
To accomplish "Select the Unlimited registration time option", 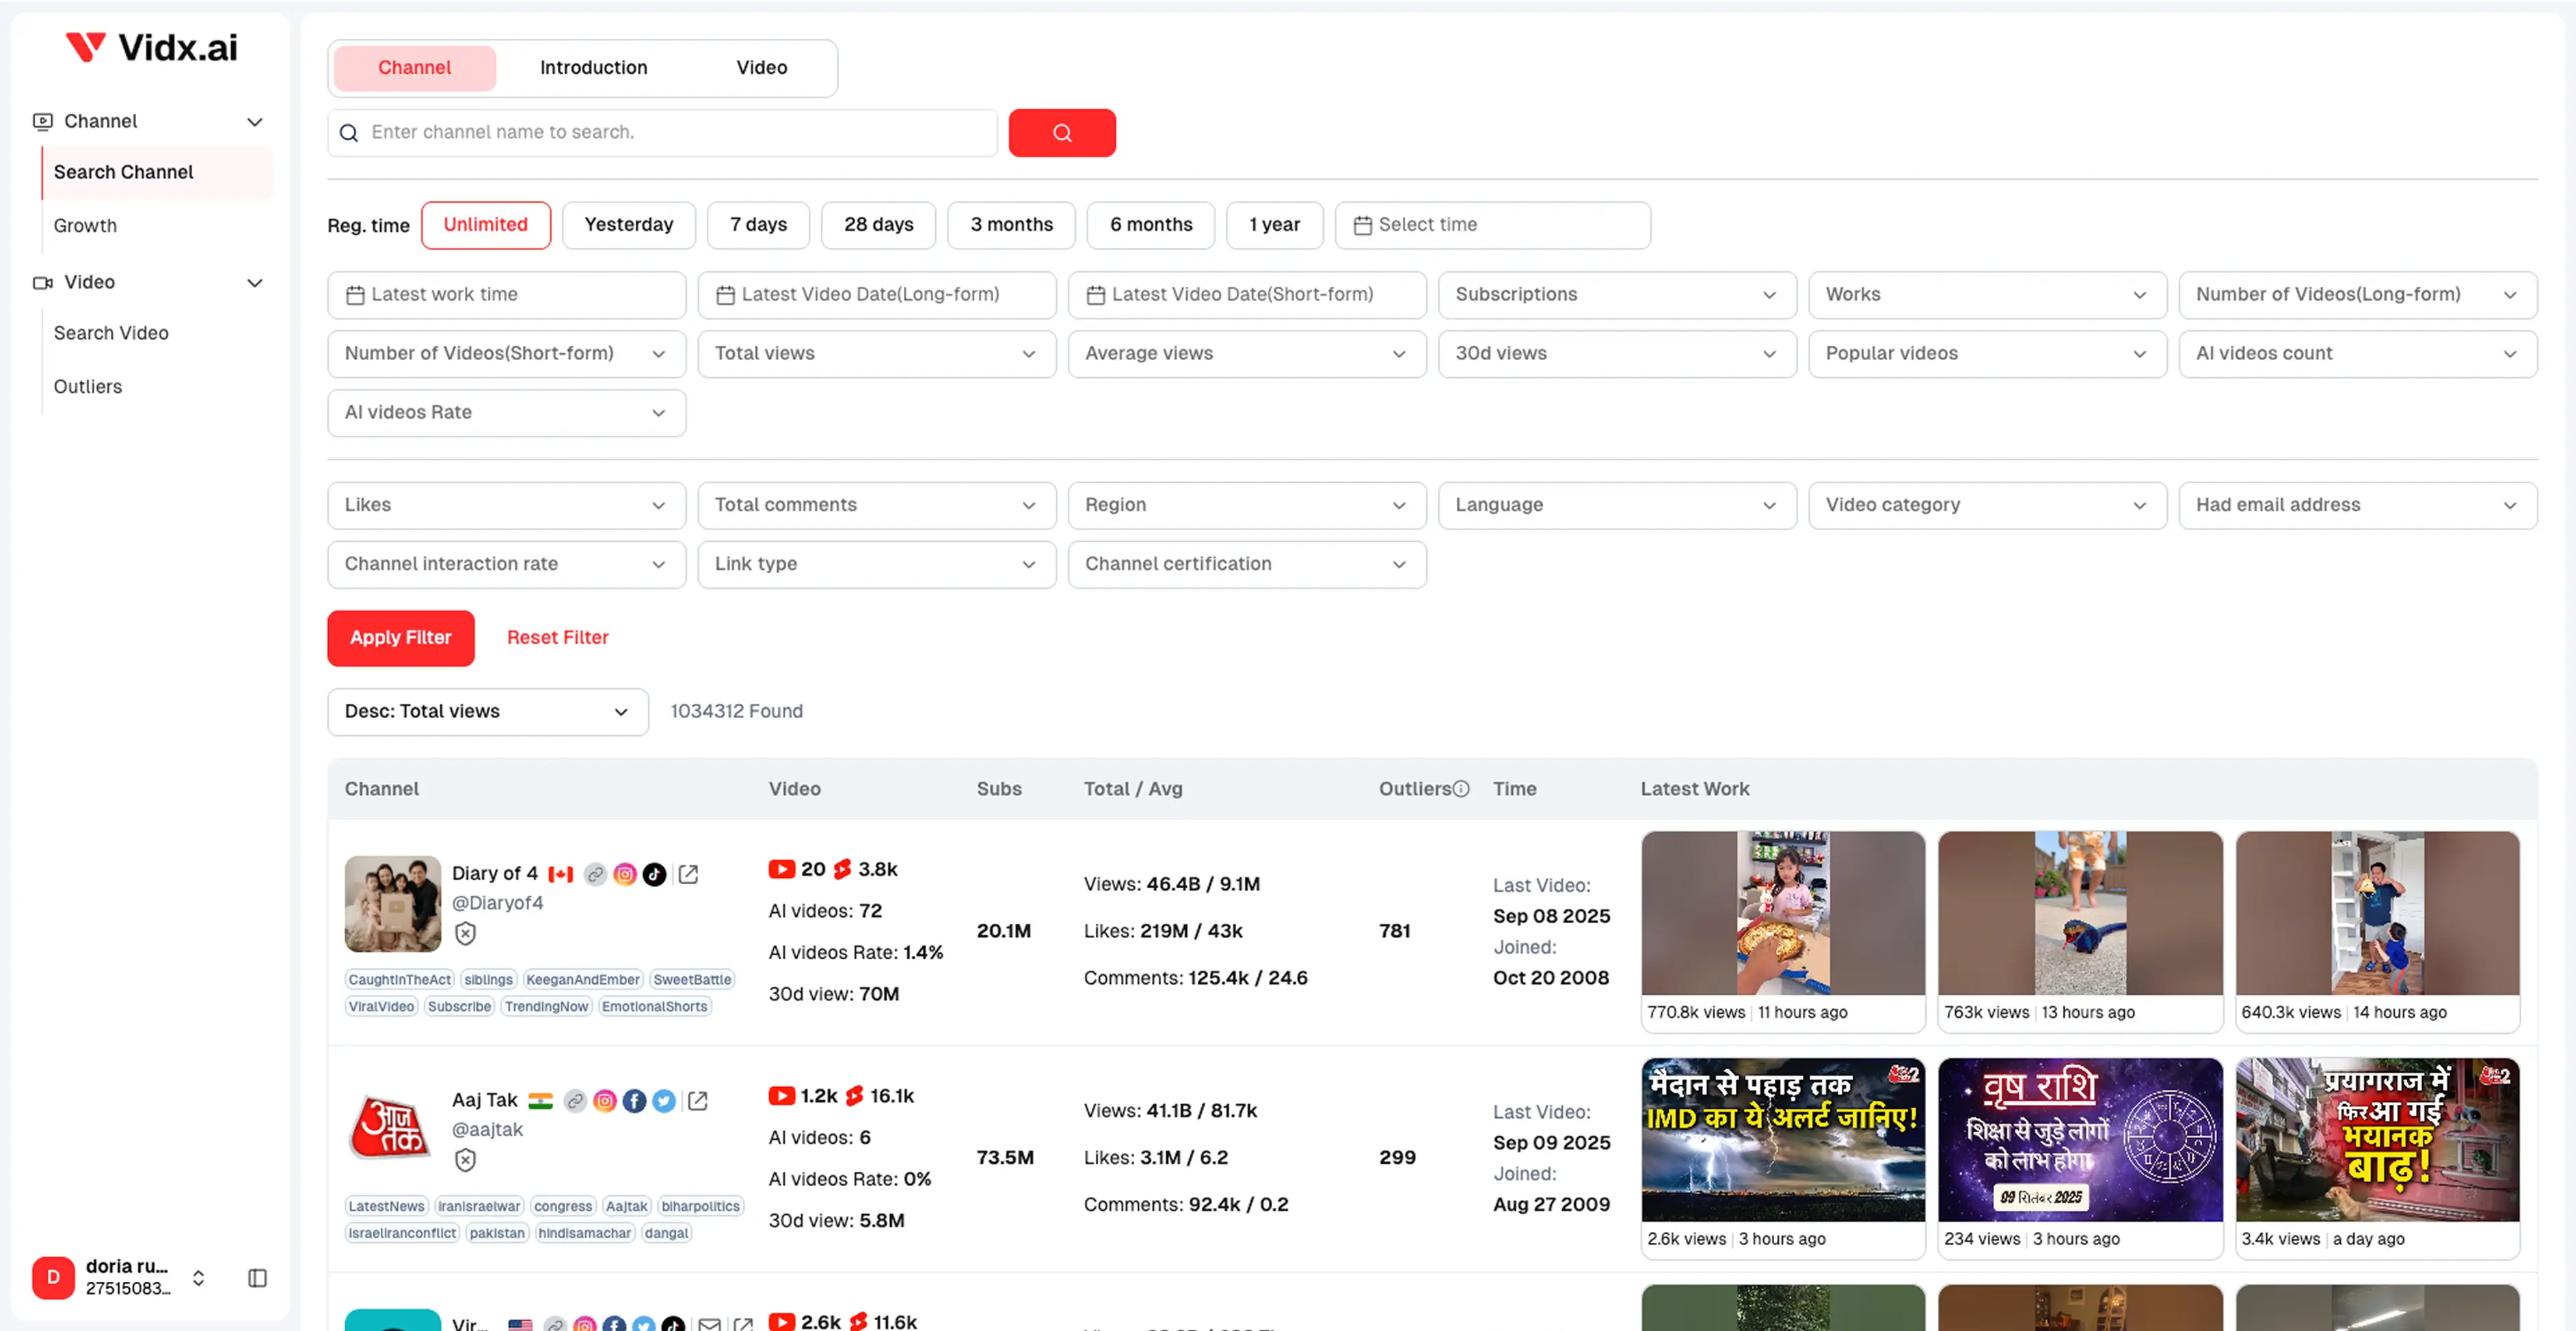I will (x=486, y=225).
